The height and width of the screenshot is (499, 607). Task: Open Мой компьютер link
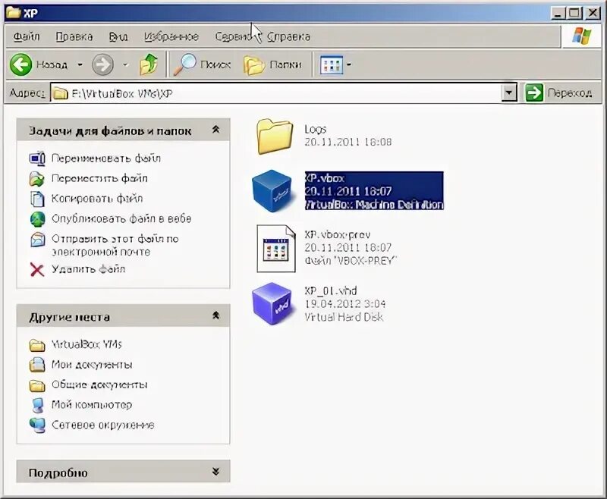click(x=92, y=405)
